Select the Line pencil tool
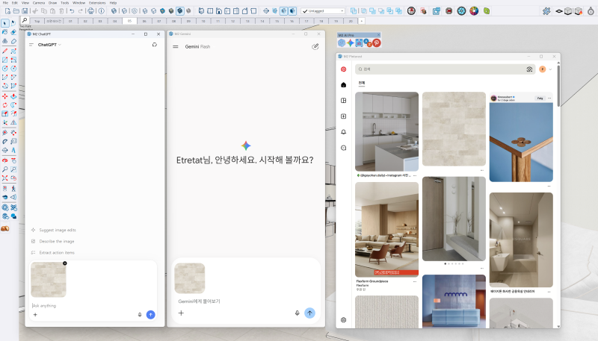This screenshot has width=598, height=341. point(4,51)
